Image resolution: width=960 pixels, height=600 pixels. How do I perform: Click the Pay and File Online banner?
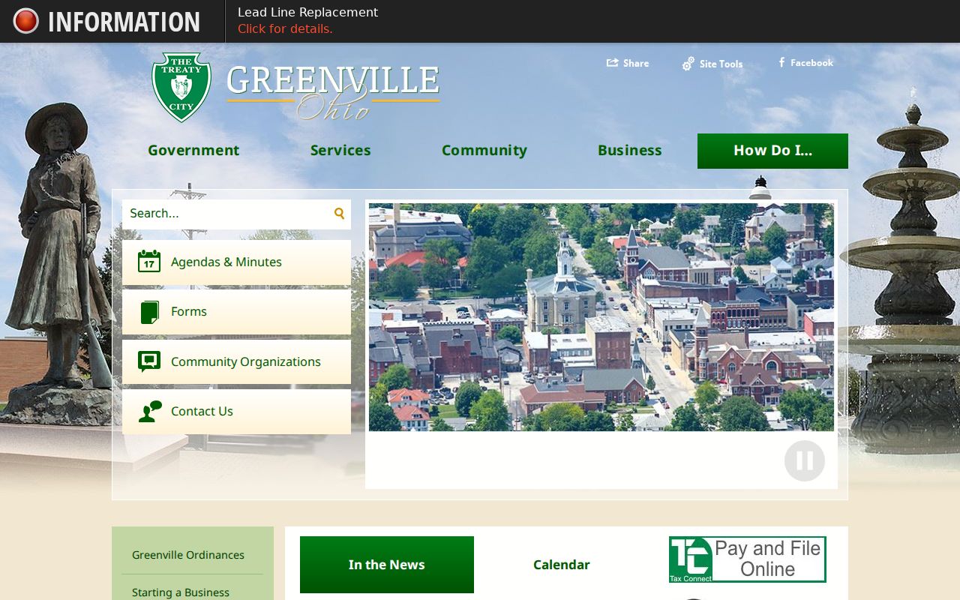coord(748,559)
